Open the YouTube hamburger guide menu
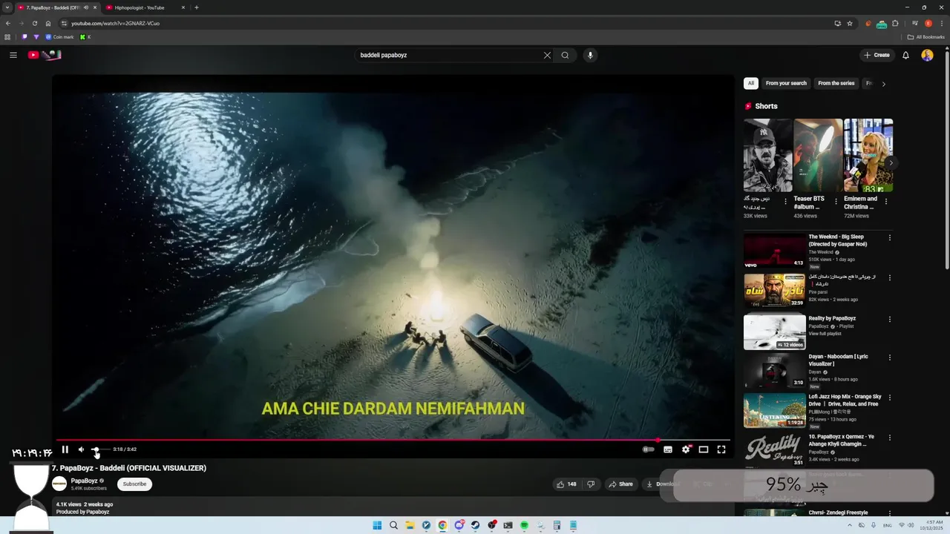The height and width of the screenshot is (534, 950). click(13, 55)
